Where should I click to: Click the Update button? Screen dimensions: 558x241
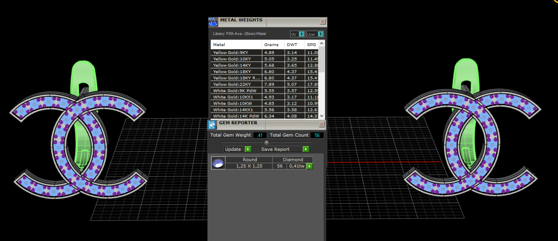tap(237, 149)
